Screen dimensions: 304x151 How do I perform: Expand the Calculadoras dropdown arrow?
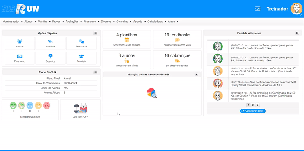(165, 22)
